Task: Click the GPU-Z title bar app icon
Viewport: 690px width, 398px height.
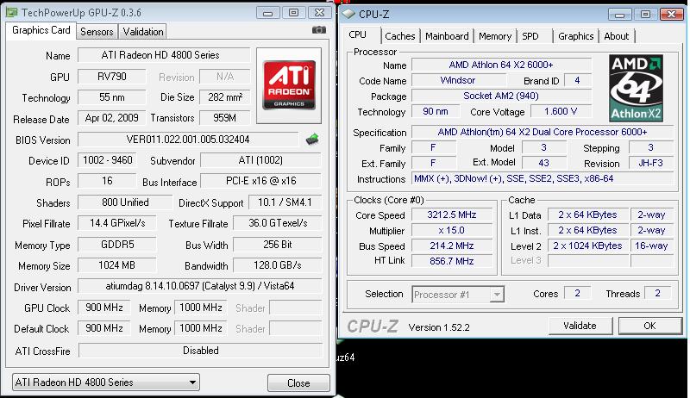Action: click(12, 12)
